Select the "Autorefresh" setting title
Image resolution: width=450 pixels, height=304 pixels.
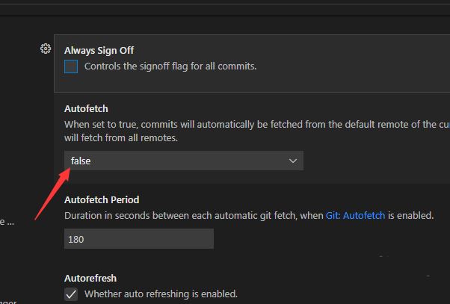[90, 278]
